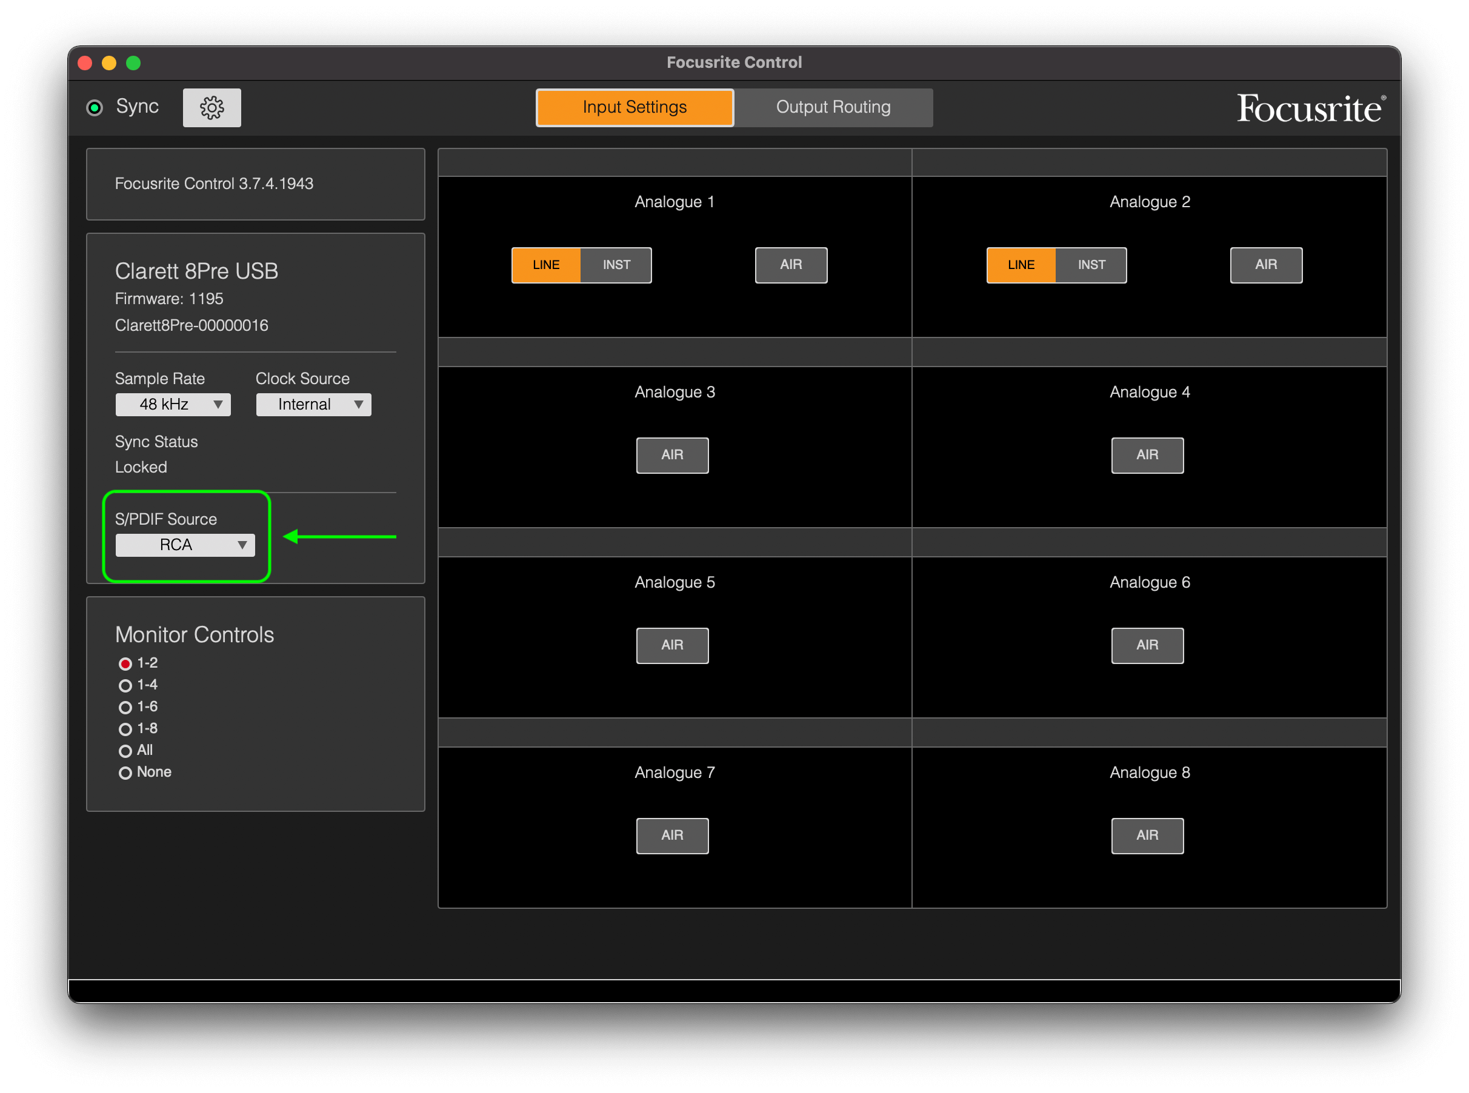Click the Analogue 8 channel label

pyautogui.click(x=1150, y=772)
